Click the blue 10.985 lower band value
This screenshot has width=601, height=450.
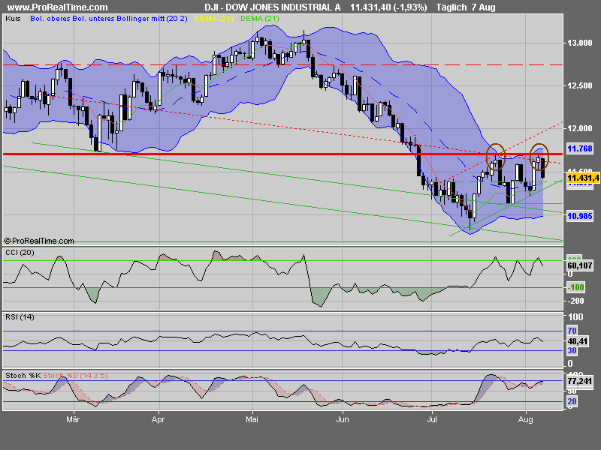pos(580,216)
